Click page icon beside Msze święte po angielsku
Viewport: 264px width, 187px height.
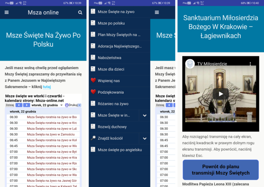point(93,150)
